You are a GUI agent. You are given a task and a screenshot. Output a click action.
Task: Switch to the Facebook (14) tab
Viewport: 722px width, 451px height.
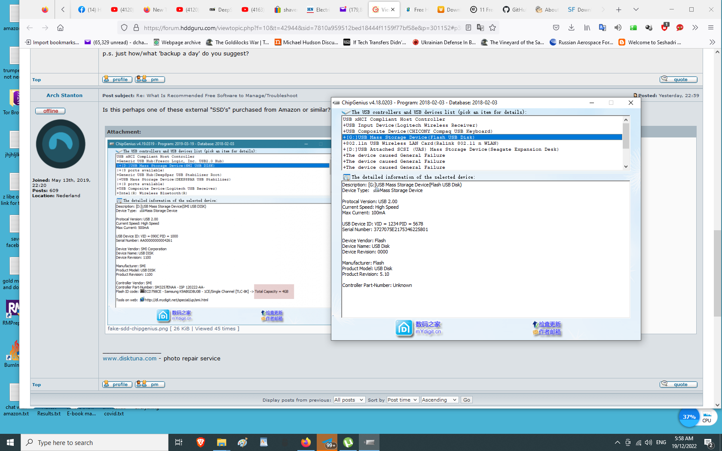pyautogui.click(x=89, y=9)
